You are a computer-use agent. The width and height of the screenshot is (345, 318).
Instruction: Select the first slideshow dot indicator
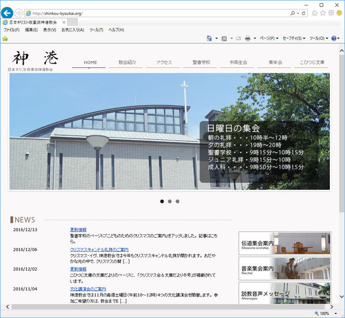pyautogui.click(x=162, y=202)
